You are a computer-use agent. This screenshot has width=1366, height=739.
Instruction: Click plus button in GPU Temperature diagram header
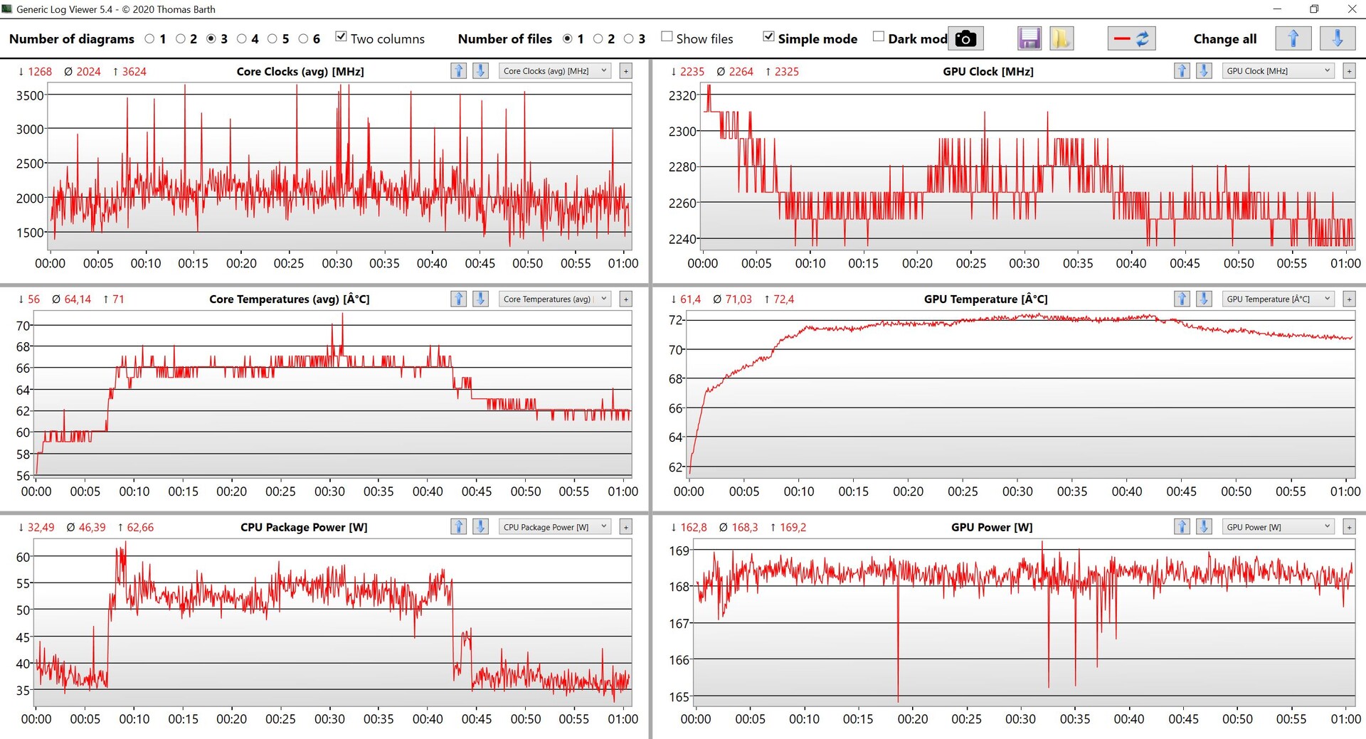(x=1349, y=299)
